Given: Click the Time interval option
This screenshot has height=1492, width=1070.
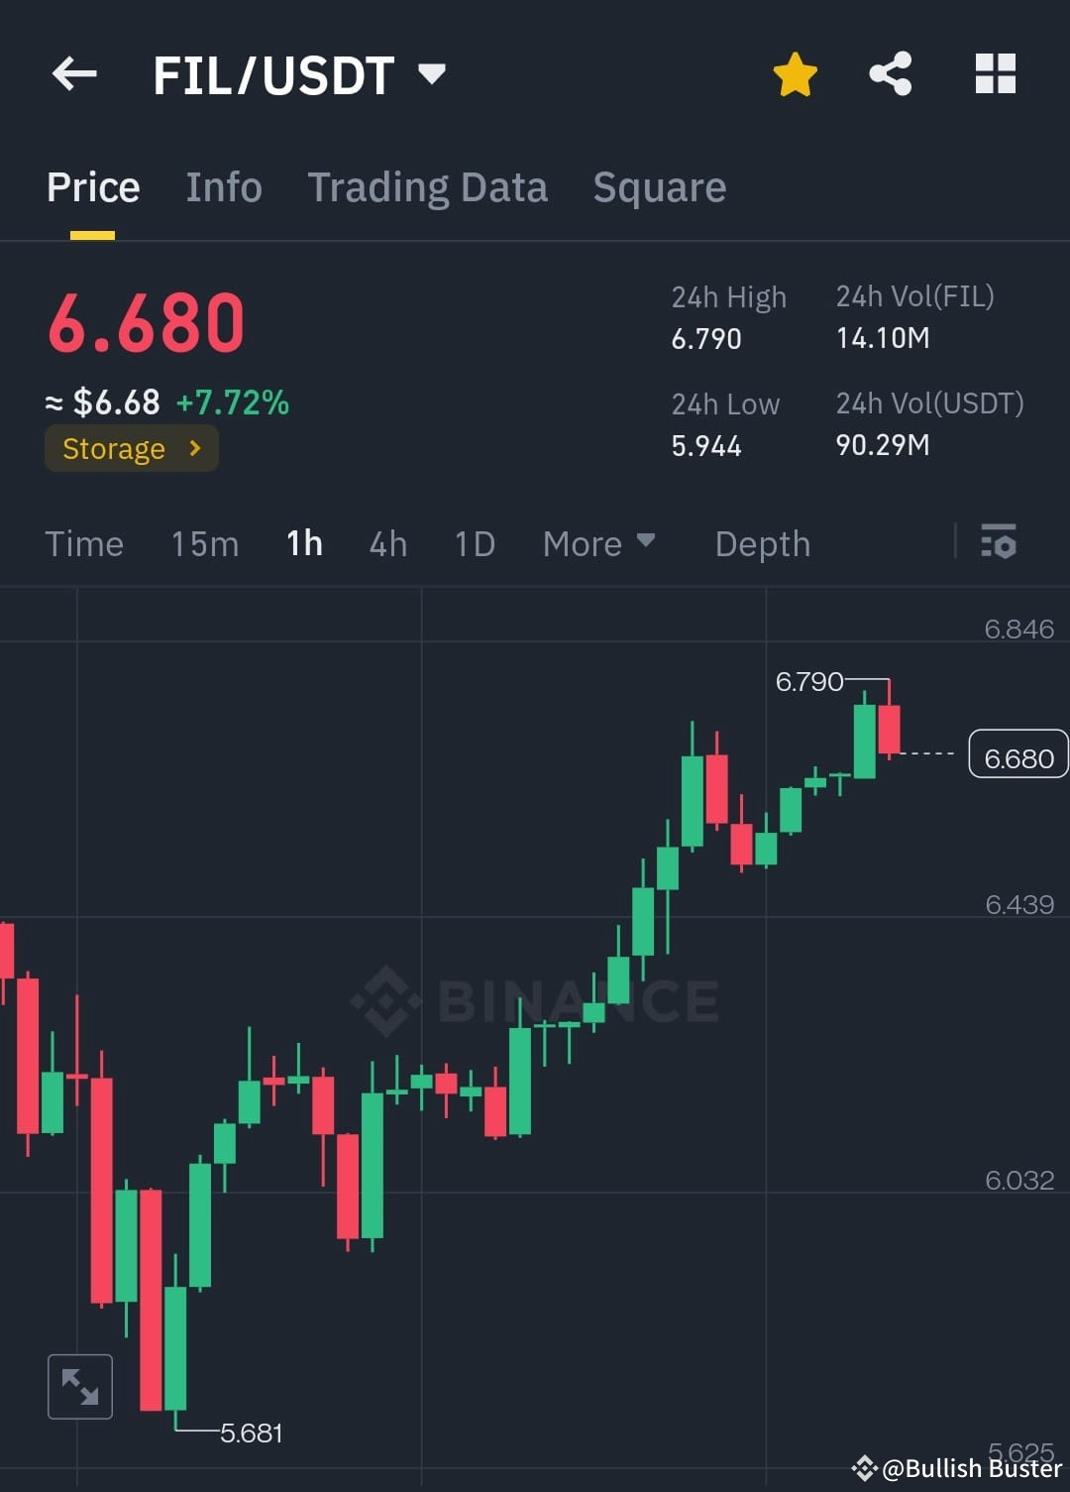Looking at the screenshot, I should [84, 543].
